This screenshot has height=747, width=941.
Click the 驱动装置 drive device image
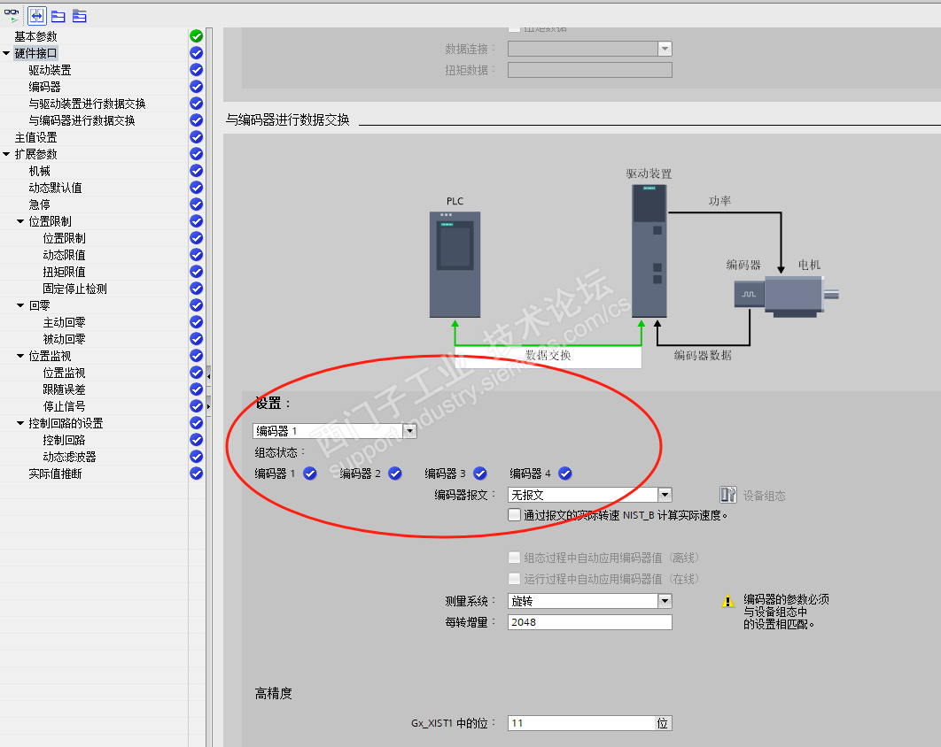pos(649,250)
